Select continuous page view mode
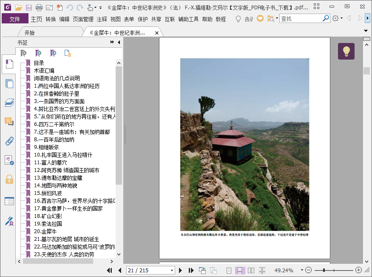This screenshot has width=372, height=277. coord(240,270)
